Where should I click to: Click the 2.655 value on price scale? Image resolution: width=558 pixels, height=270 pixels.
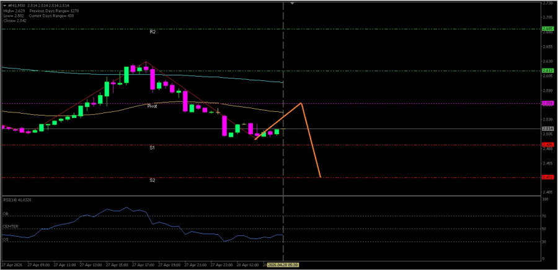coord(547,46)
